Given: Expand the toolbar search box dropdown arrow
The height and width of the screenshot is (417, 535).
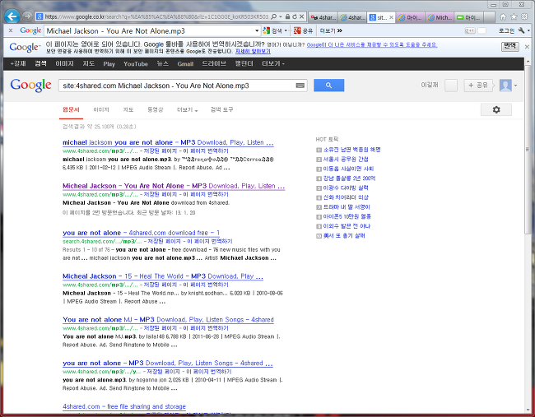Looking at the screenshot, I should 257,30.
